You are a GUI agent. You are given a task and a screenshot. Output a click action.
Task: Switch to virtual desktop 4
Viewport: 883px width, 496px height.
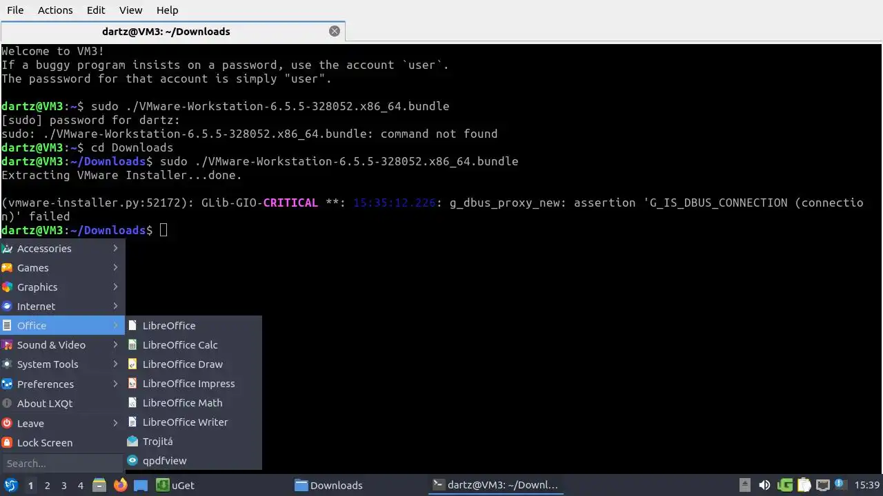pos(80,485)
